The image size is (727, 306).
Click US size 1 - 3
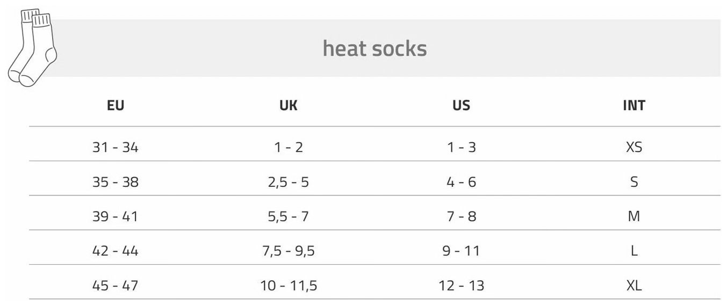pos(462,147)
